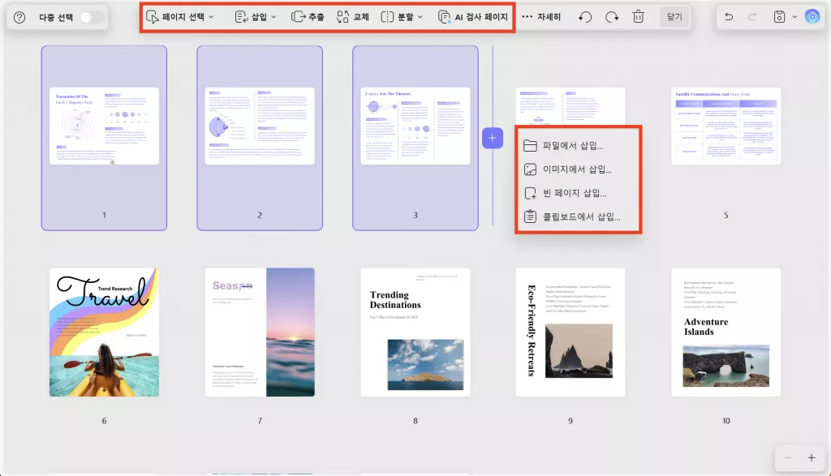Click the redo arrow in the toolbar
The width and height of the screenshot is (831, 476).
(610, 16)
